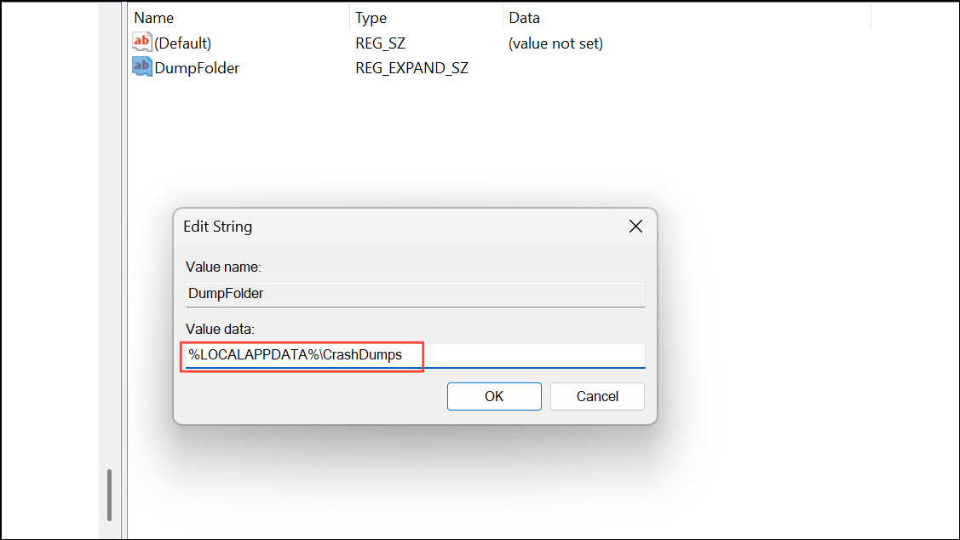Select the (Default) registry value

182,43
